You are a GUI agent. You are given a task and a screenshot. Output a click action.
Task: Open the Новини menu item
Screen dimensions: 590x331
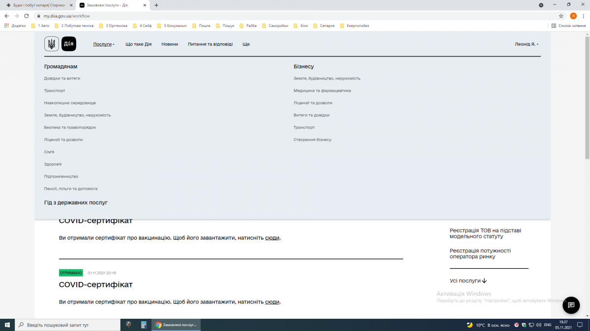pyautogui.click(x=170, y=44)
